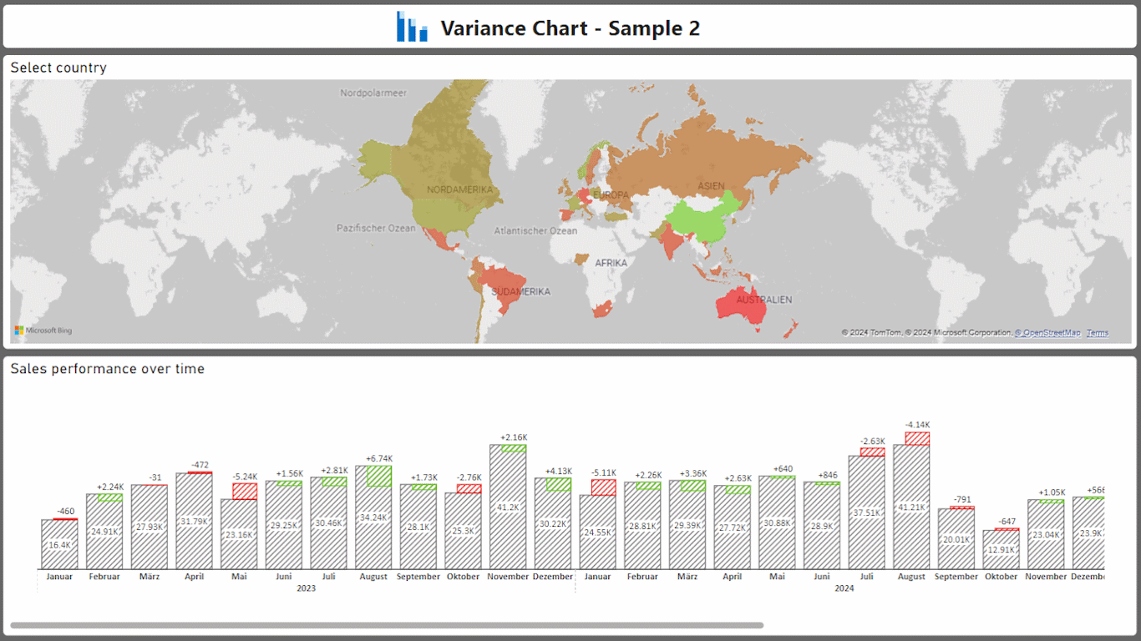Click the Microsoft Bing logo on map

pos(43,331)
